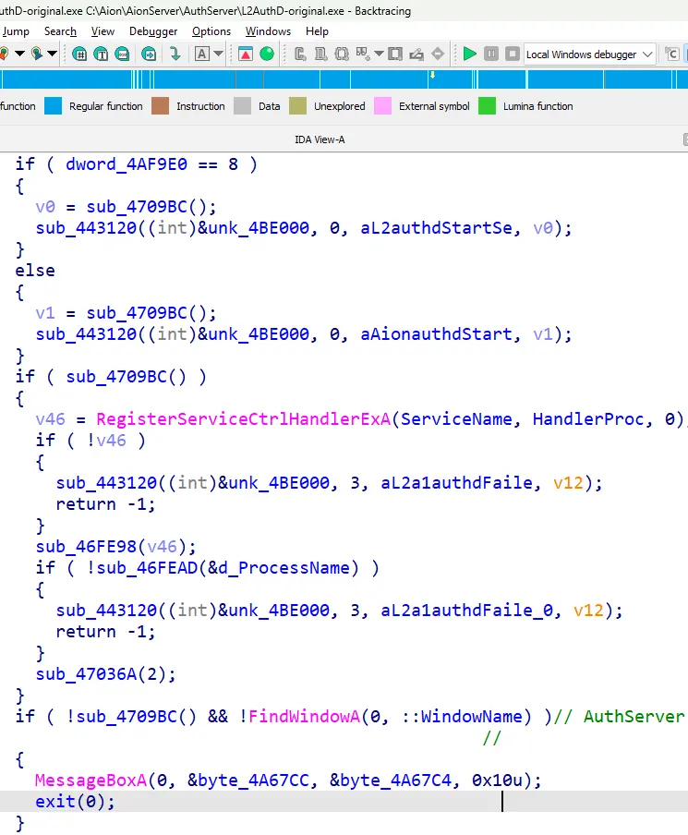Click the jump to address arrow icon
The width and height of the screenshot is (688, 835).
click(149, 54)
